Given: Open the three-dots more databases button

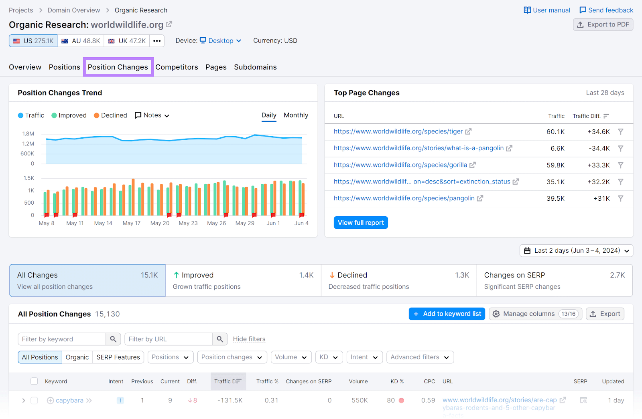Looking at the screenshot, I should pyautogui.click(x=157, y=41).
